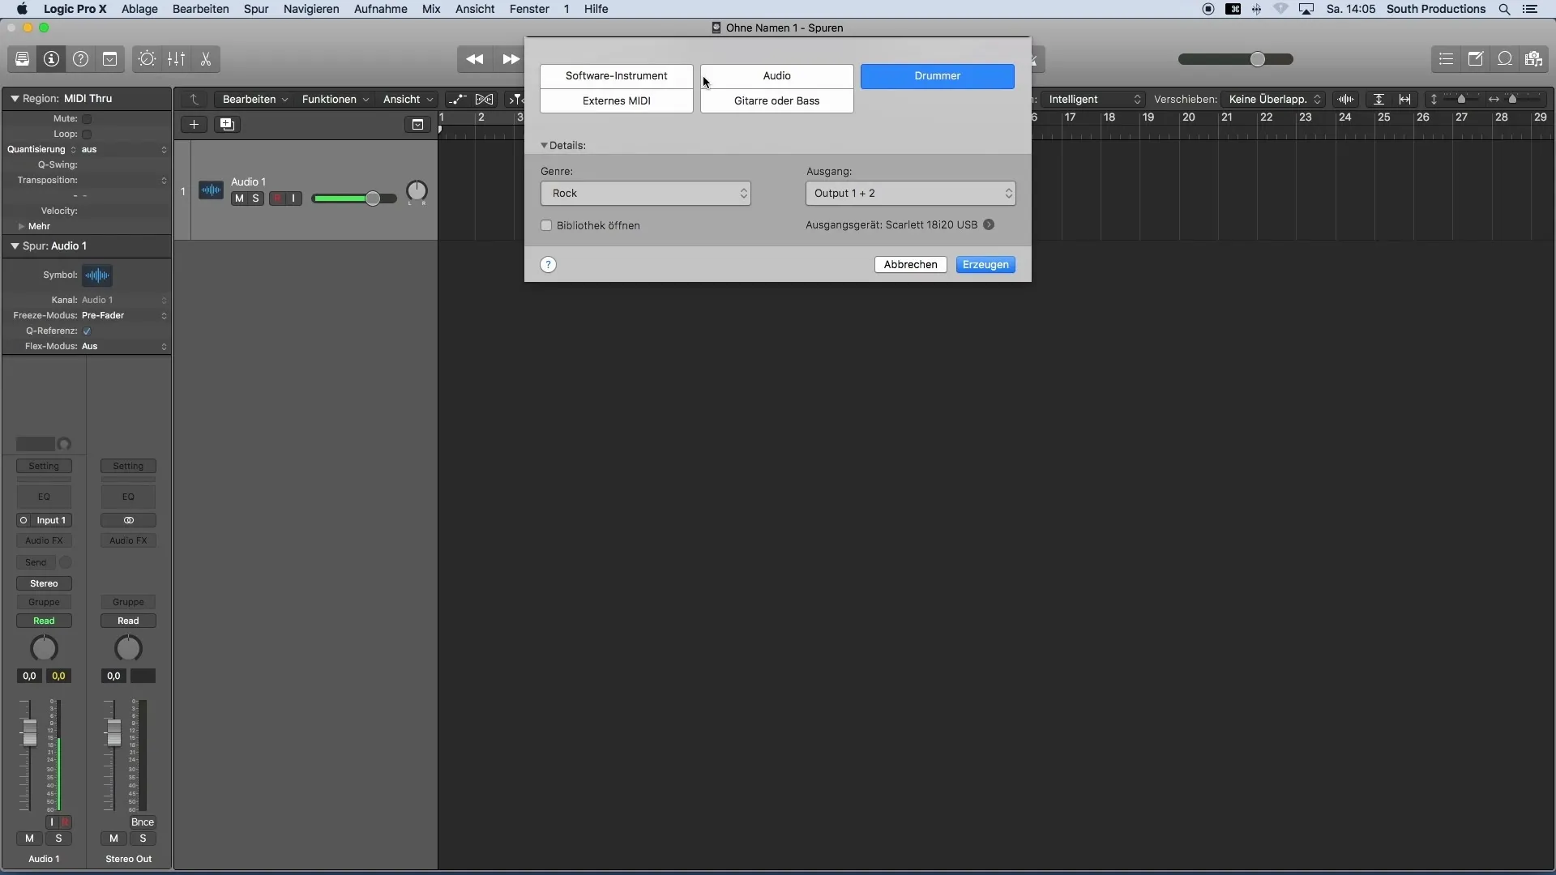Click the Symbol waveform icon in Spur inspector

[97, 275]
